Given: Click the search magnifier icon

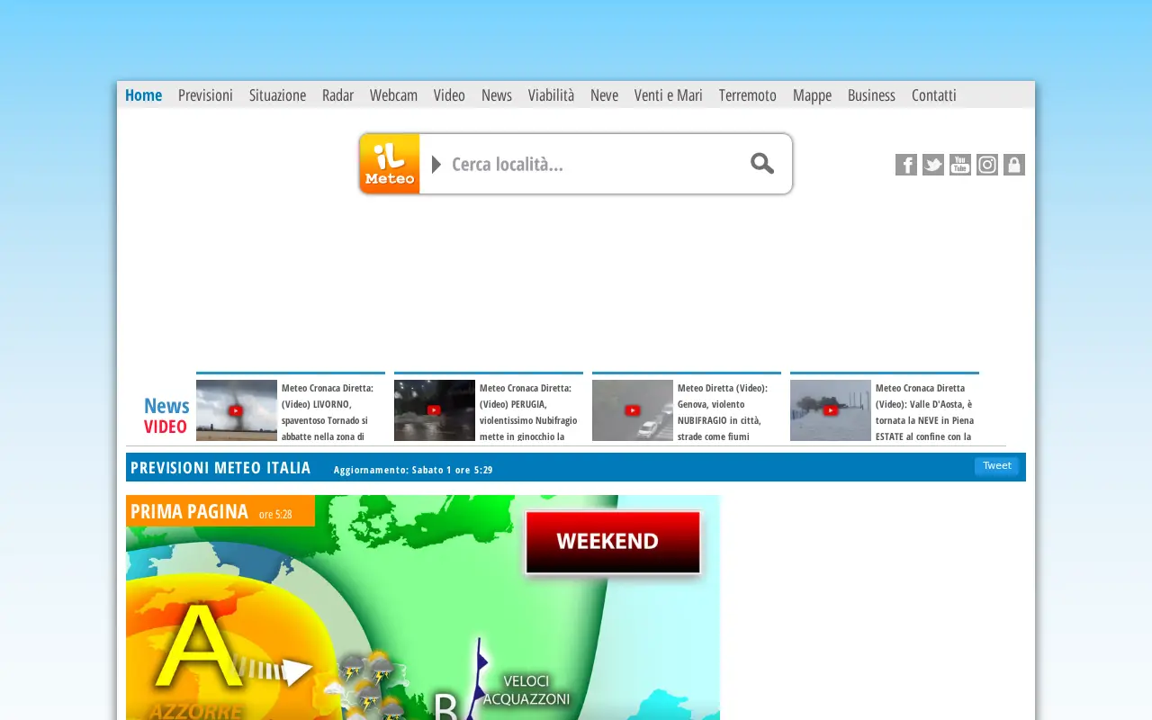Looking at the screenshot, I should click(x=762, y=163).
